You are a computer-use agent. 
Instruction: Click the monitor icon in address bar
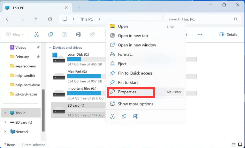pos(65,19)
